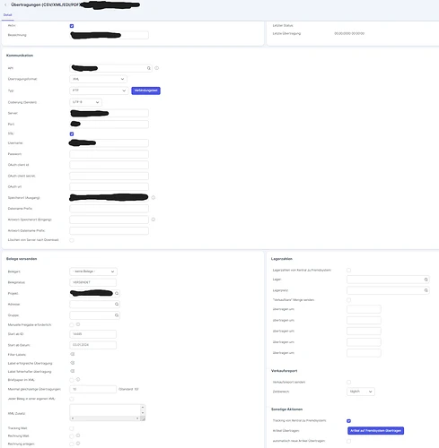Toggle the SSL checkbox

[72, 134]
